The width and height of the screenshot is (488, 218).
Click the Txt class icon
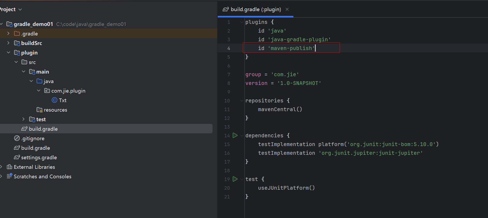pos(55,100)
